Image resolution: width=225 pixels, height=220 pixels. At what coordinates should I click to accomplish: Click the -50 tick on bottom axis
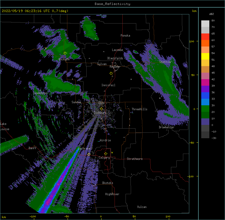(67, 216)
